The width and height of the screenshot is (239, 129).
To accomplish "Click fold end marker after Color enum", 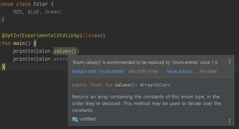I will coord(1,20).
